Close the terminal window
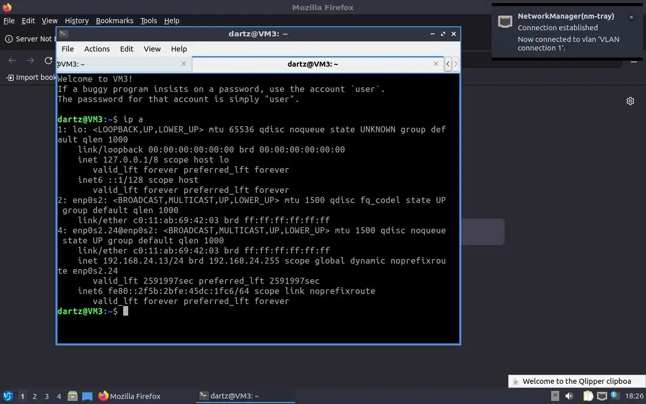Screen dimensions: 646x404 click(x=454, y=34)
